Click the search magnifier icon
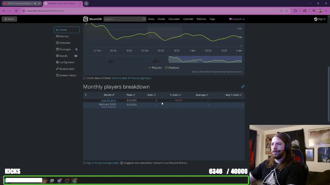 144,19
